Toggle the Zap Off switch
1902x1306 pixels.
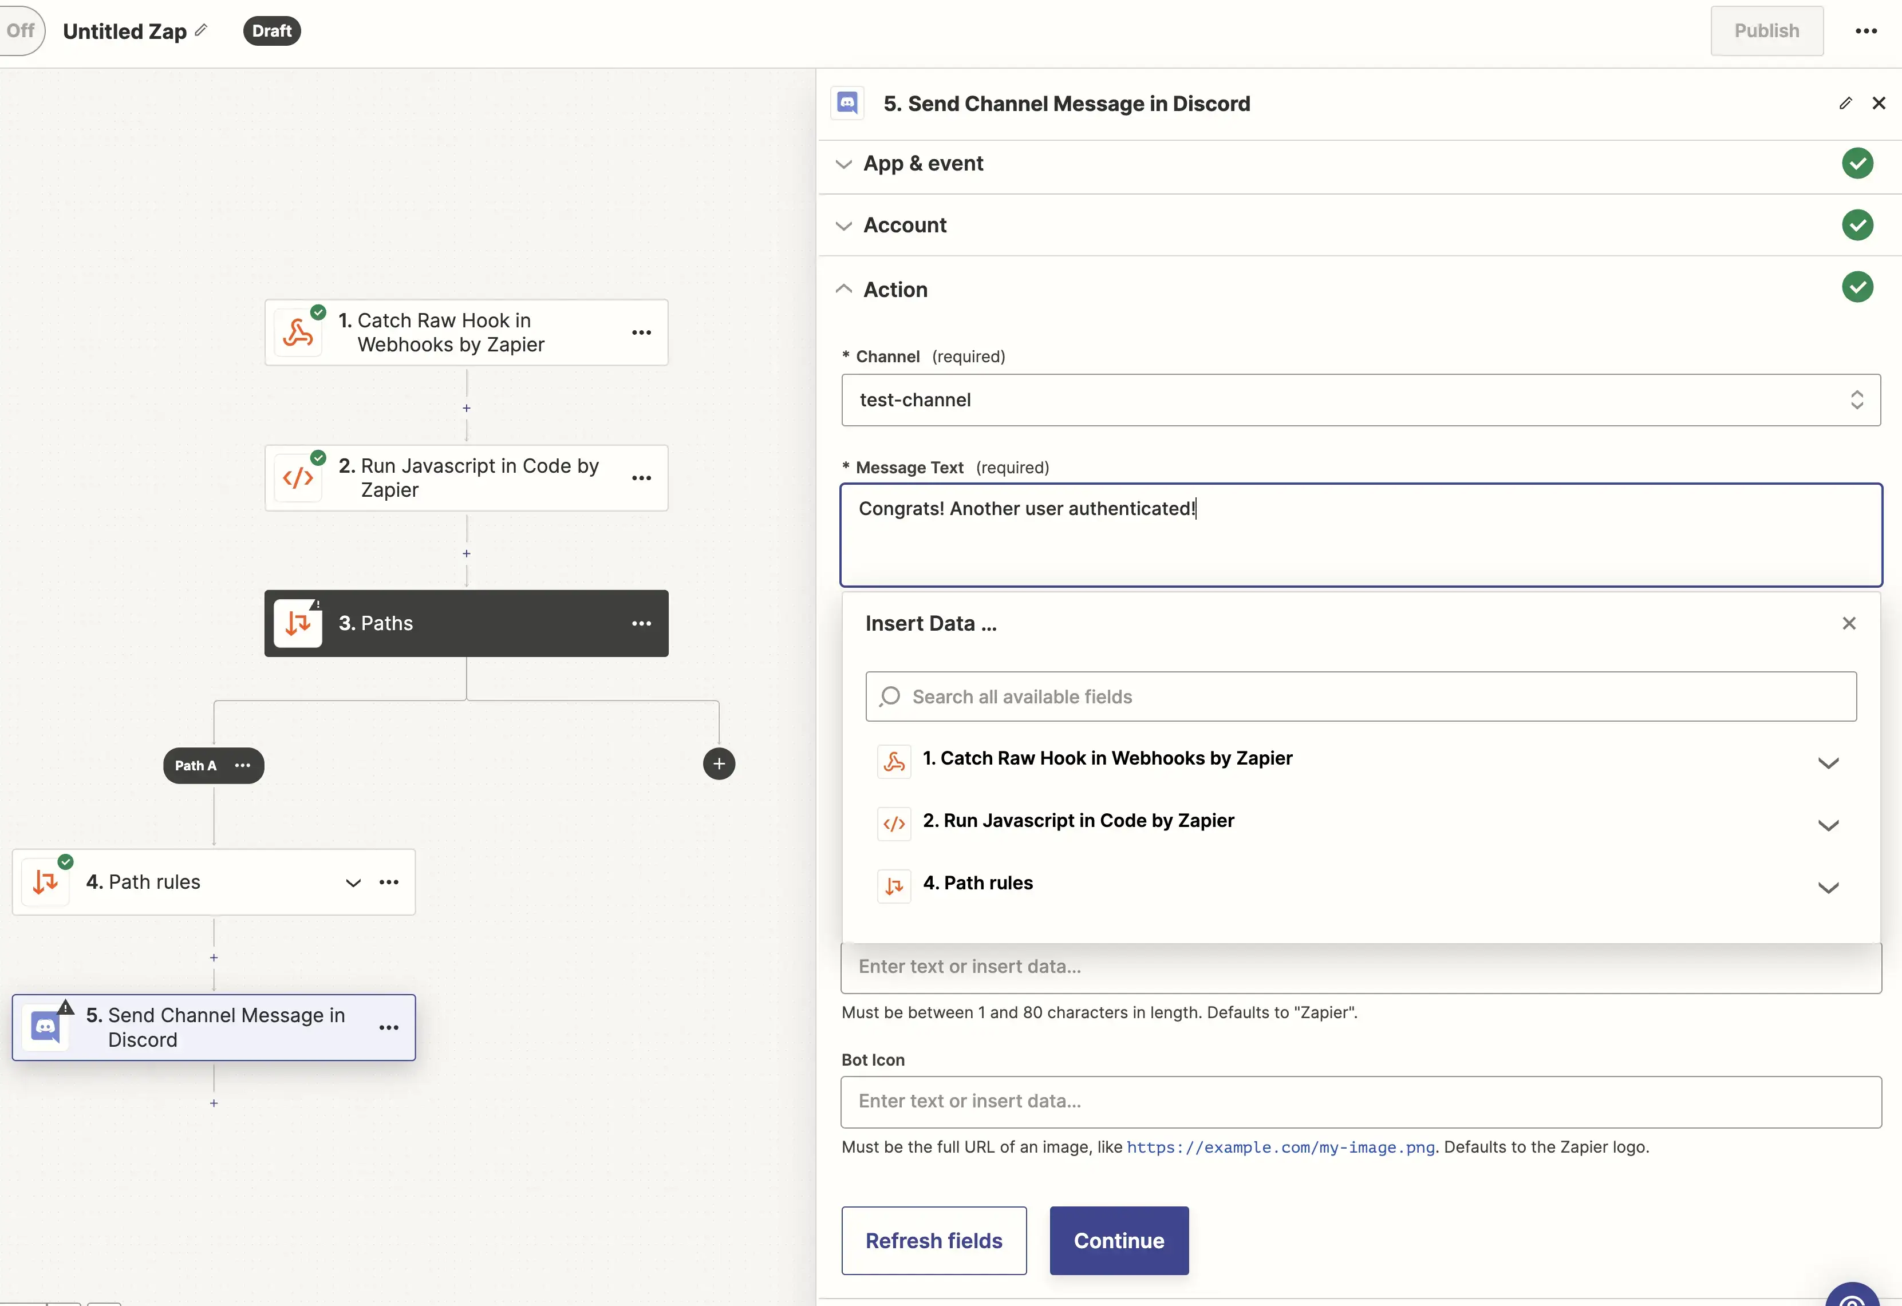pos(21,31)
